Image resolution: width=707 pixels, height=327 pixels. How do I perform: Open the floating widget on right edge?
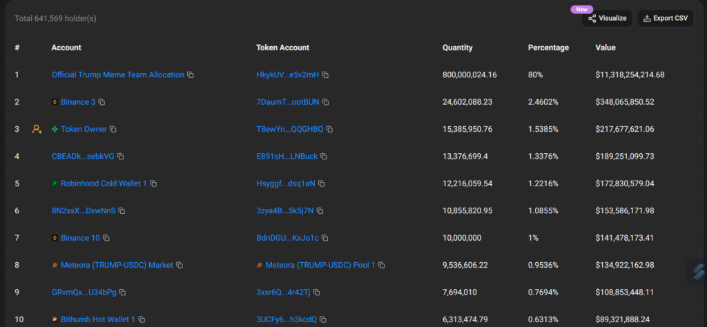[697, 272]
